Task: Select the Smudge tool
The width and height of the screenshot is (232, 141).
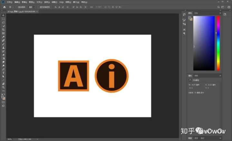Action: point(3,62)
